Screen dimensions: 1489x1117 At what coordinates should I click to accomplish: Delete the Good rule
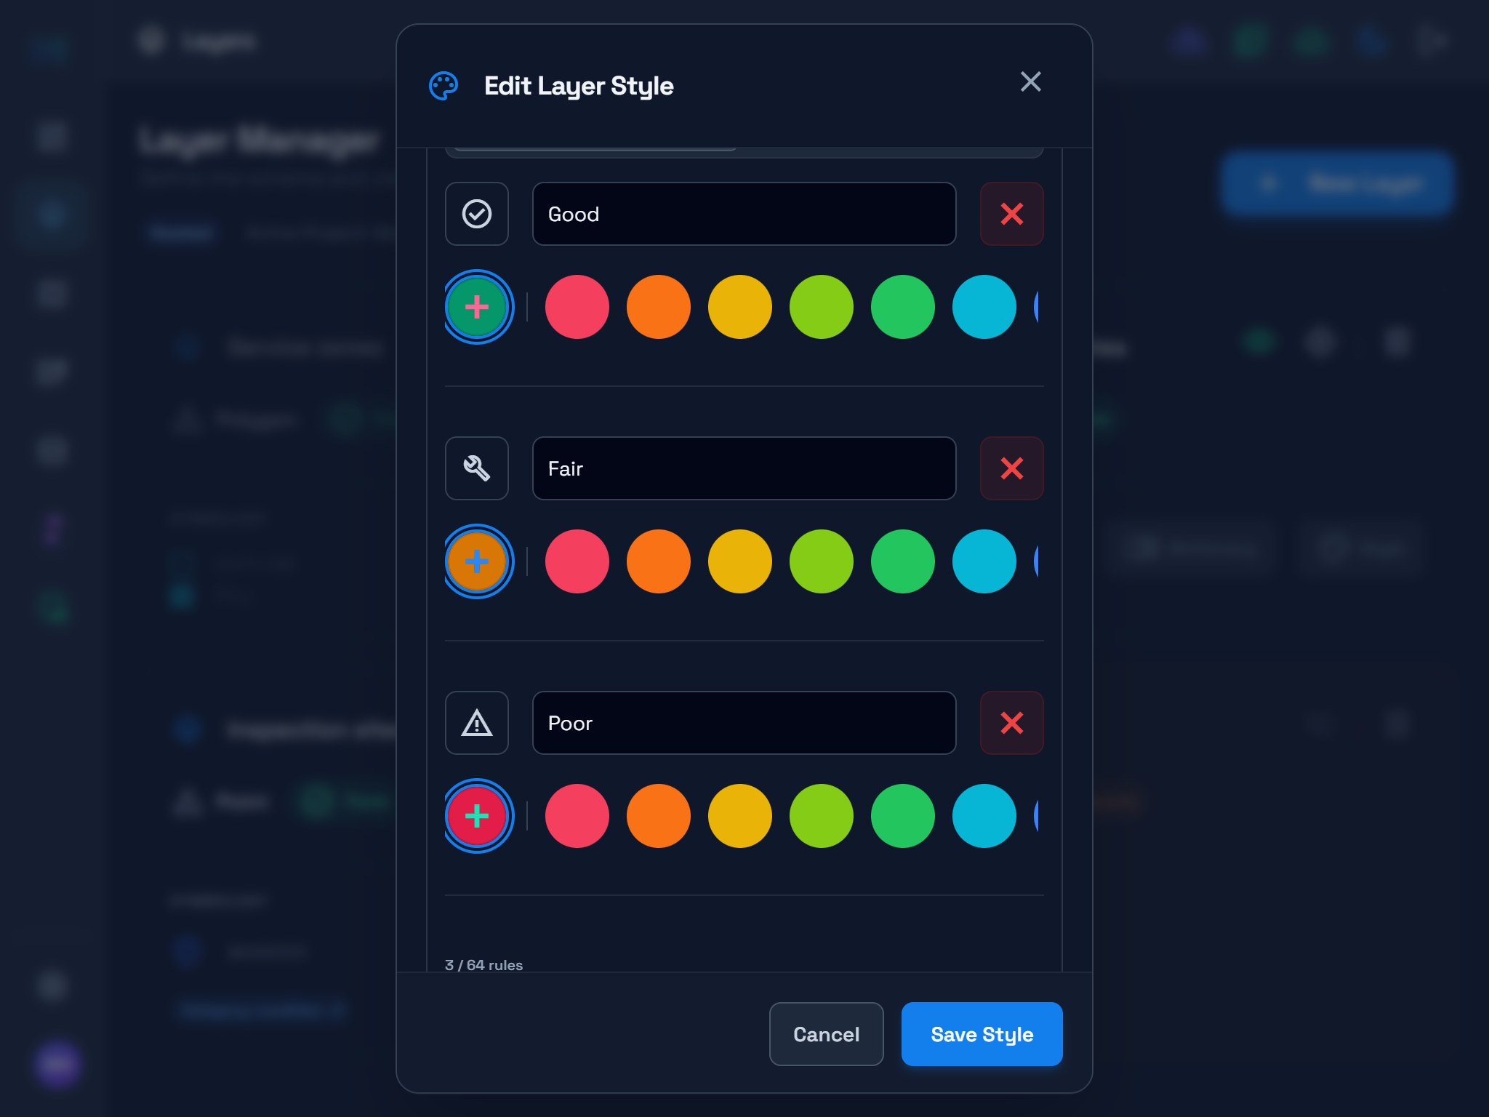[x=1011, y=214]
